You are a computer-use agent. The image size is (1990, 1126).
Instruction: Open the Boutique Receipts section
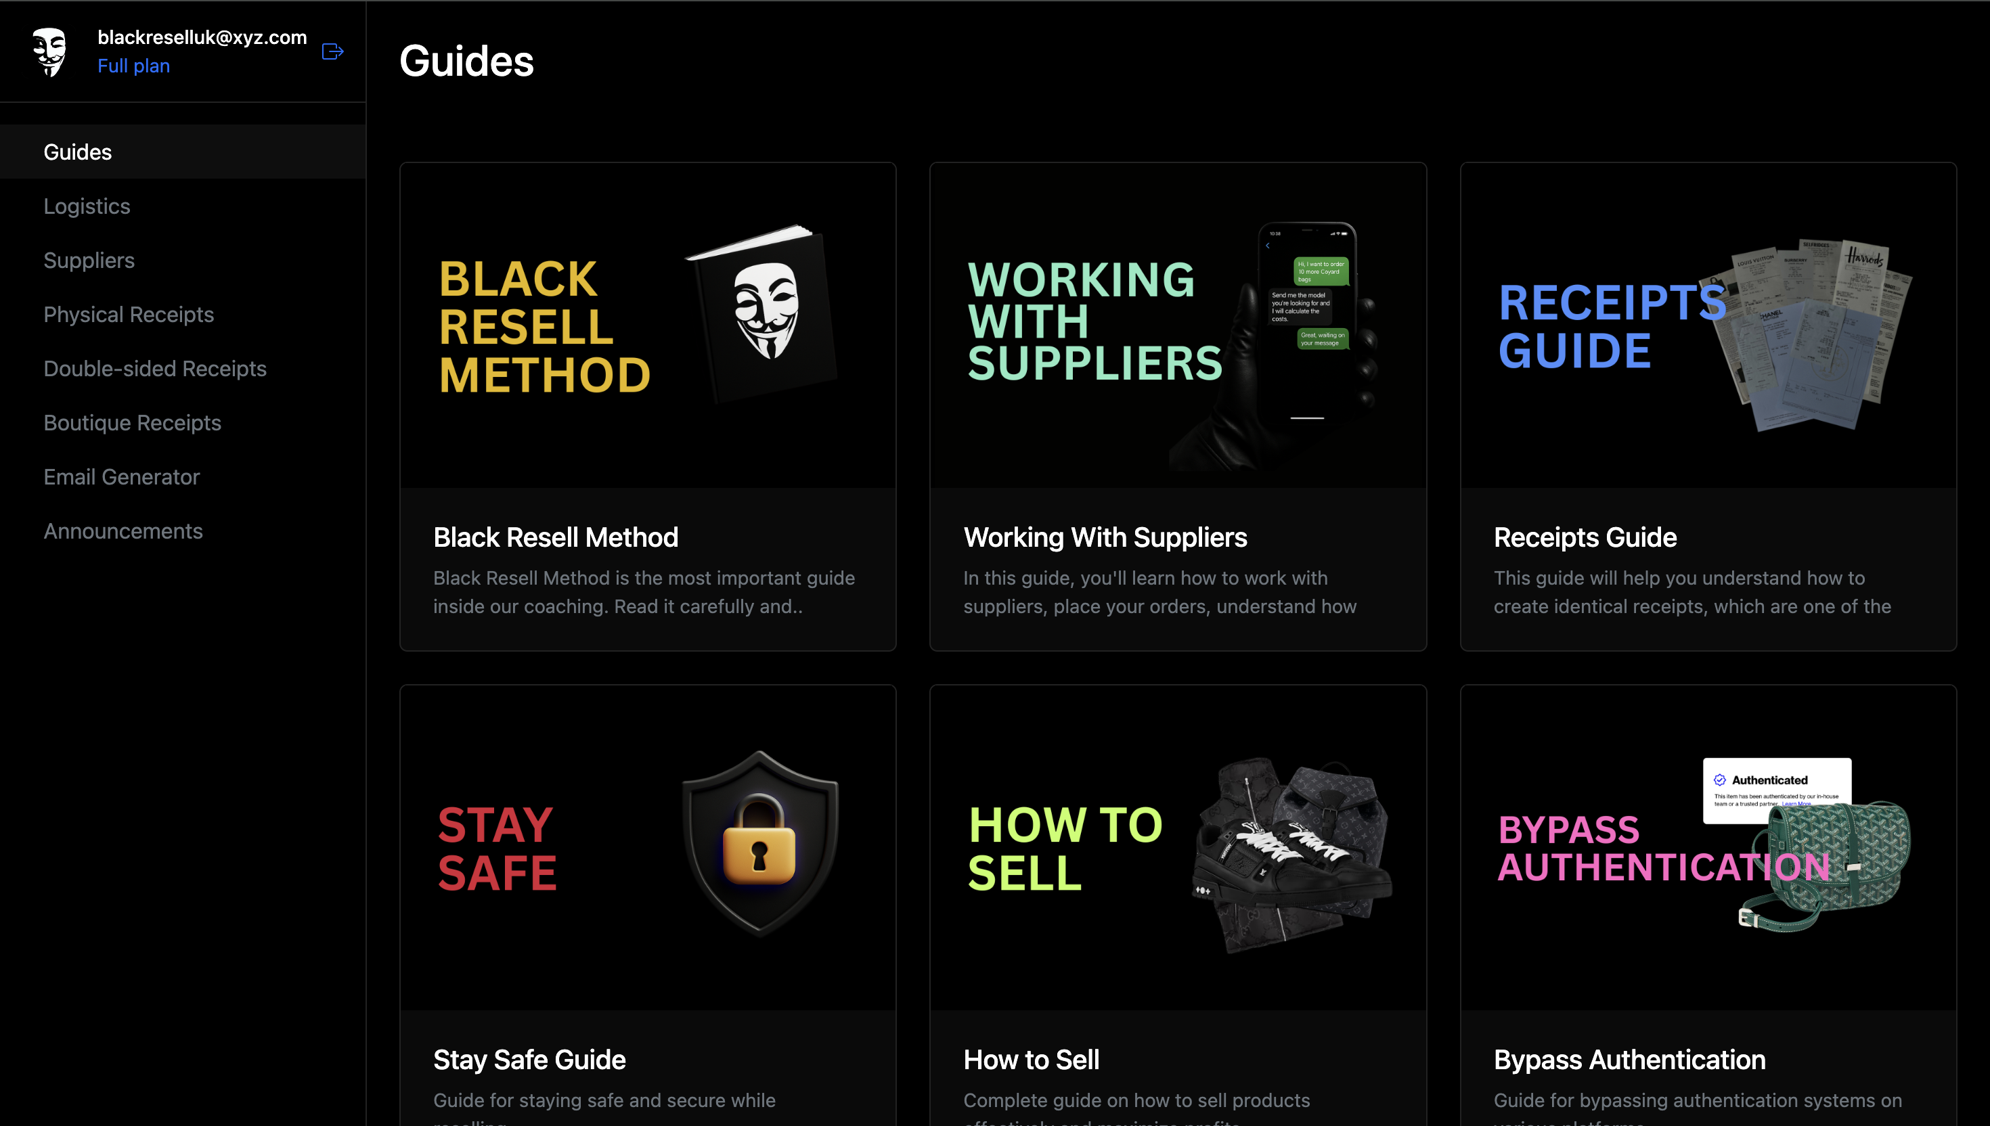click(x=132, y=422)
